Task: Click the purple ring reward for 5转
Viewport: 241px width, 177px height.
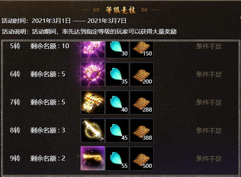Action: point(93,49)
